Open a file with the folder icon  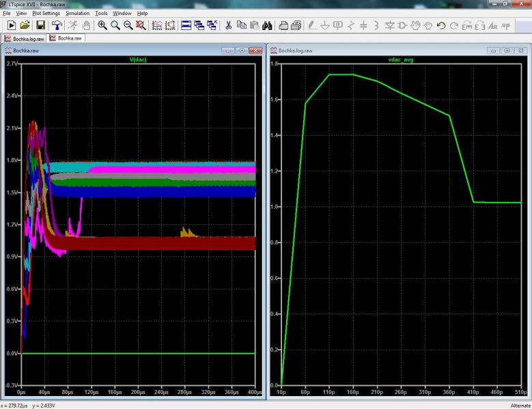(25, 25)
